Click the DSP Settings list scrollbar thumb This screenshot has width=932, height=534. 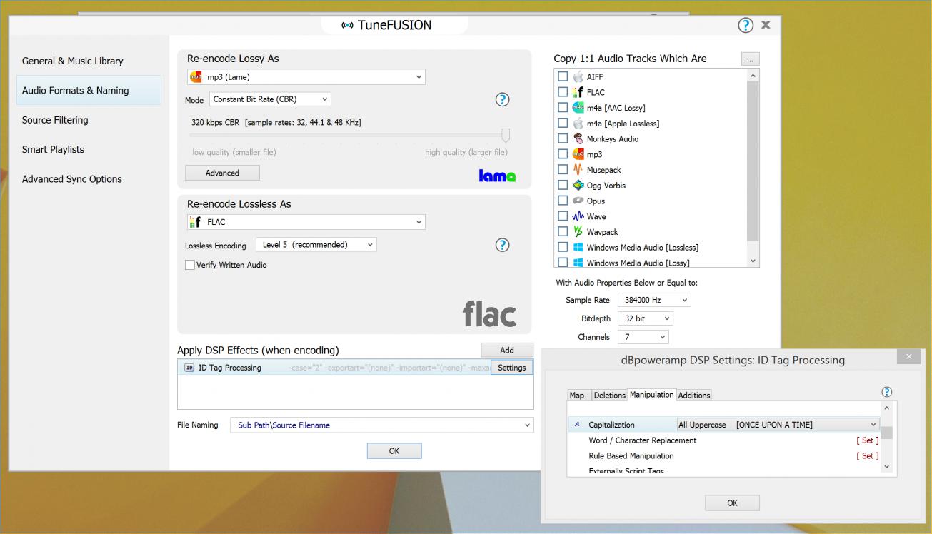886,433
